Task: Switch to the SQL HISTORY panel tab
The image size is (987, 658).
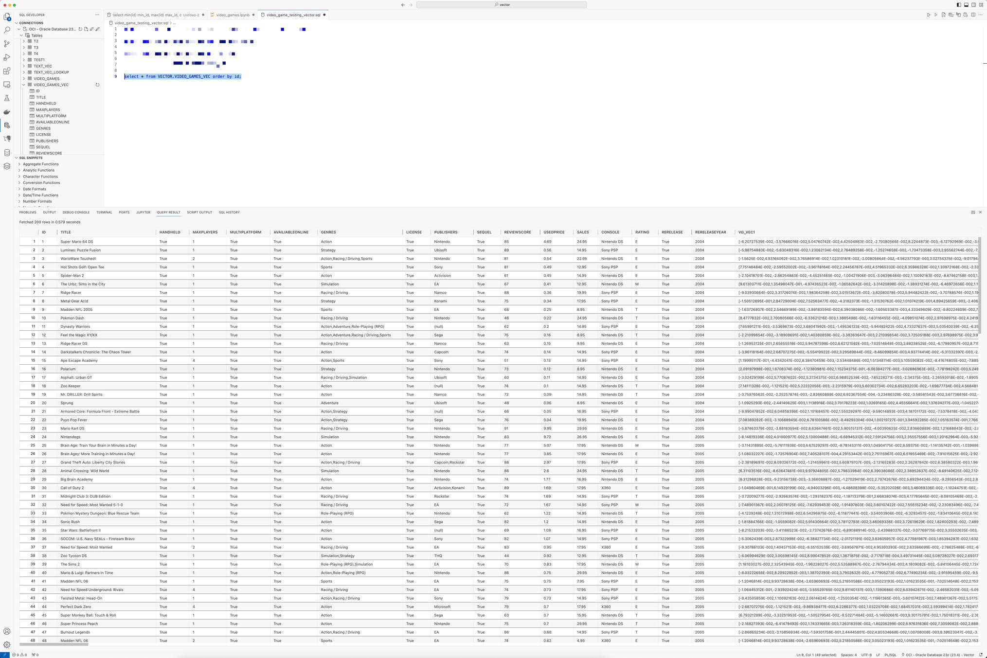Action: coord(229,212)
